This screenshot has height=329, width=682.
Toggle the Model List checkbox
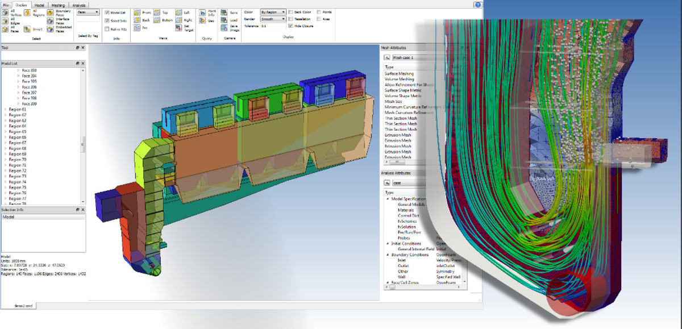tap(107, 13)
